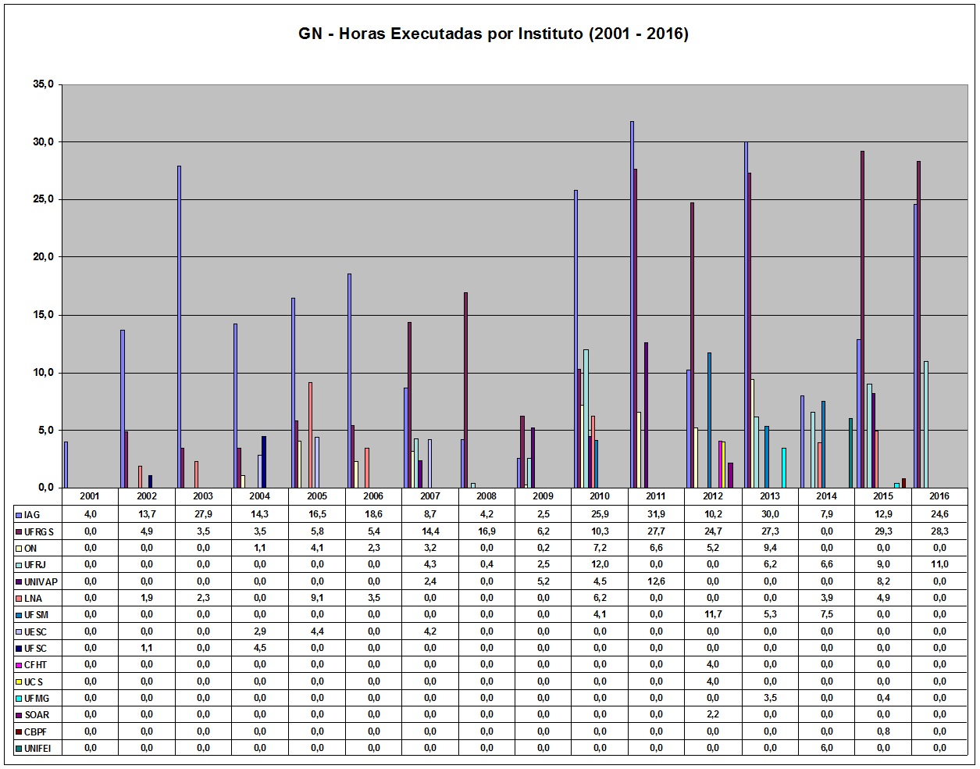Click the tall IAG bar for 2003

click(179, 327)
